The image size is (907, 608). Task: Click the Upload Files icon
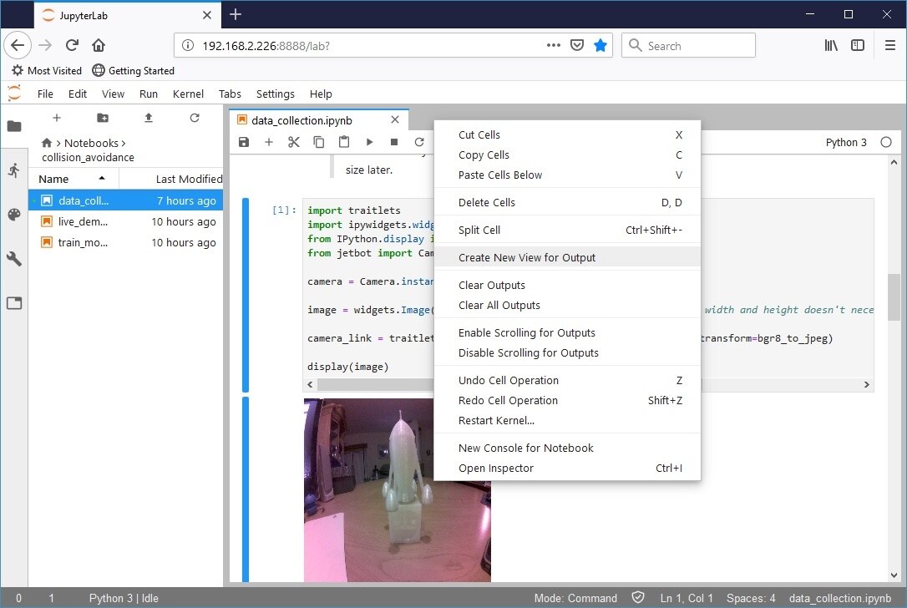[x=149, y=119]
